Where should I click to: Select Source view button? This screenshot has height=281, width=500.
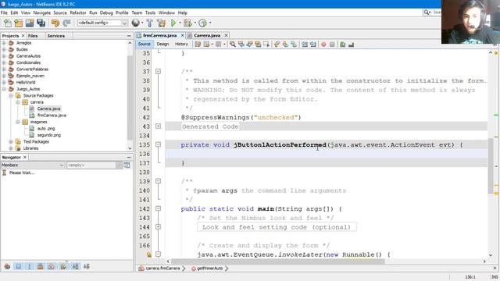[x=144, y=44]
